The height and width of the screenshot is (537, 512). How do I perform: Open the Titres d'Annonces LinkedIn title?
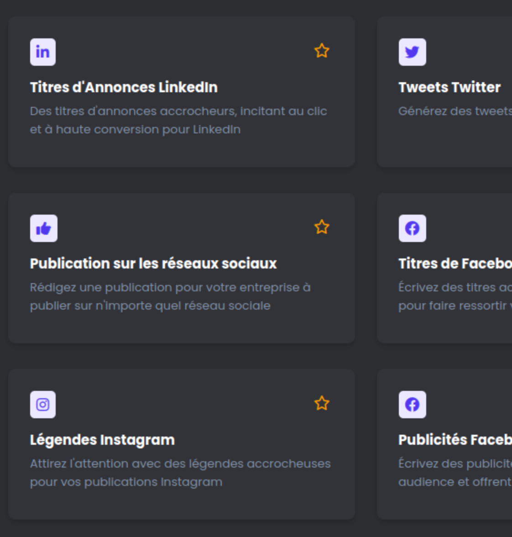124,87
